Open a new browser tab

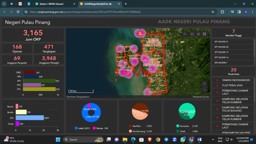(x=125, y=4)
